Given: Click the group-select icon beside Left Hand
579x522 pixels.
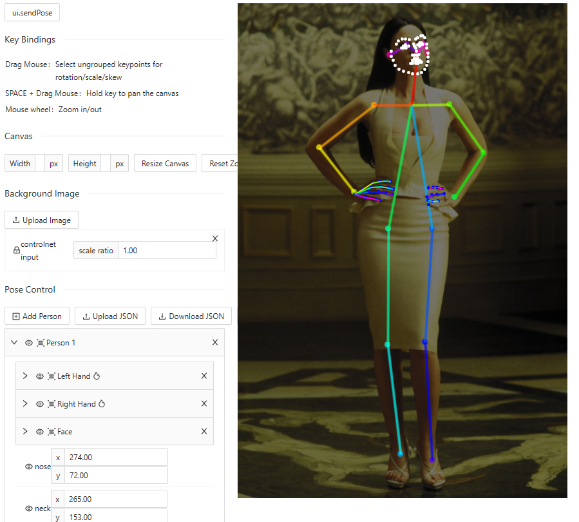Looking at the screenshot, I should click(x=52, y=376).
